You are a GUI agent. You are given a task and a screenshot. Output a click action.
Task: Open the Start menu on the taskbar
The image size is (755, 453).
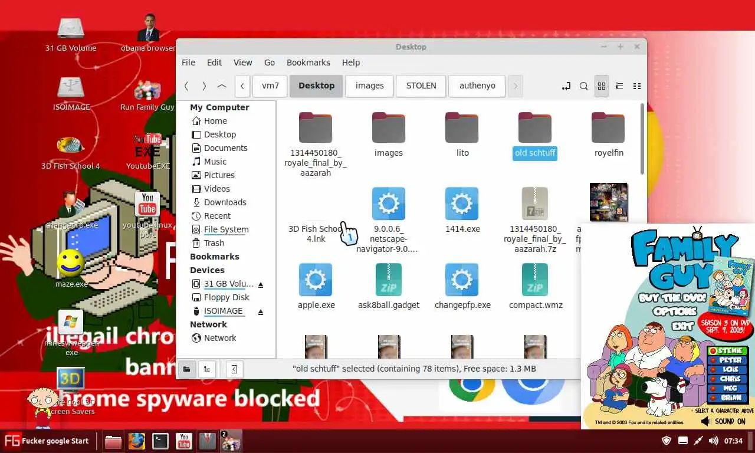pos(47,441)
